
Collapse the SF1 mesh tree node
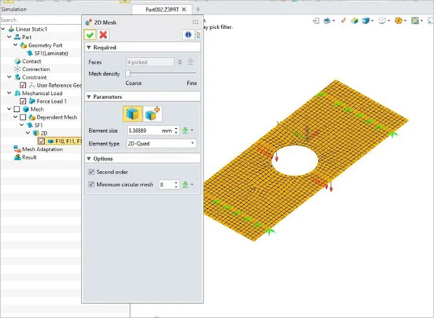(x=22, y=125)
